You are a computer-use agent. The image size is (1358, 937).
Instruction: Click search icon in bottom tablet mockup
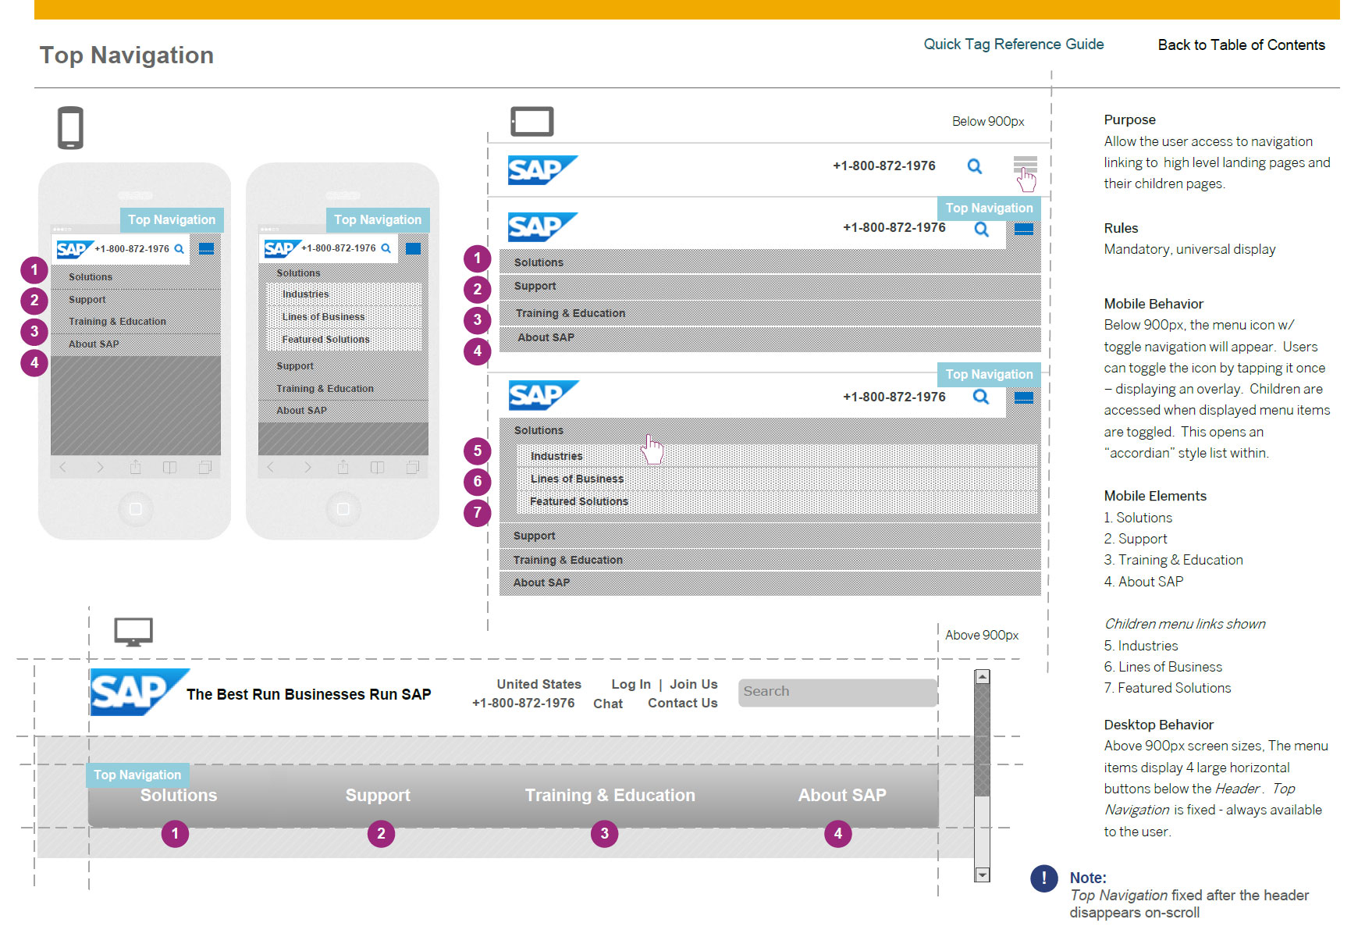[x=981, y=397]
